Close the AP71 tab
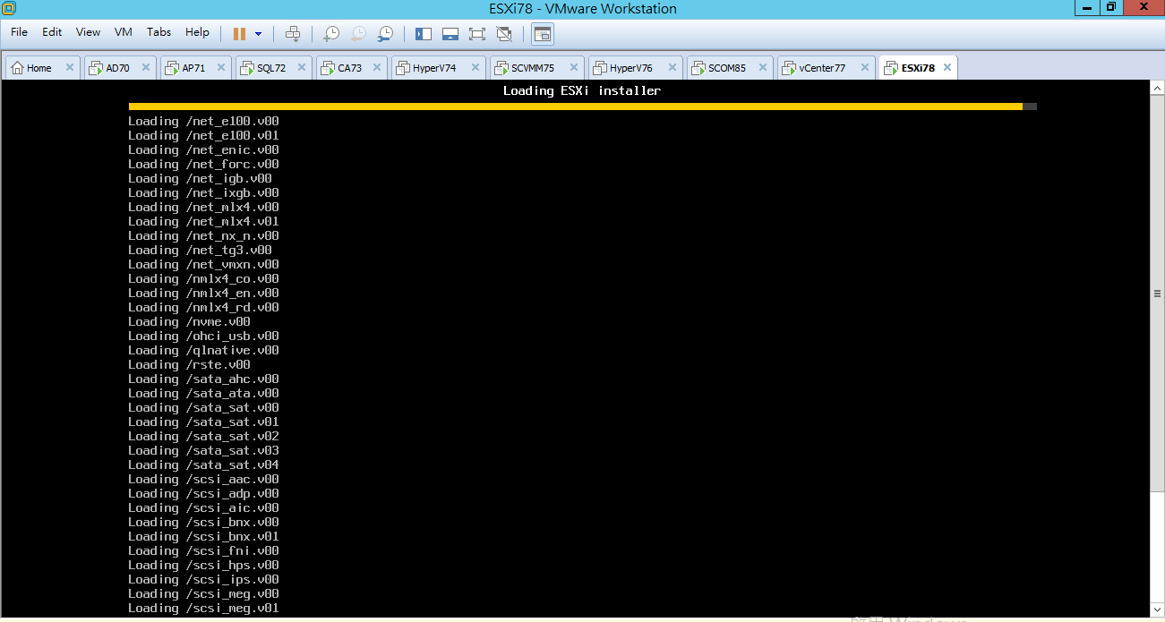The image size is (1165, 622). point(222,67)
